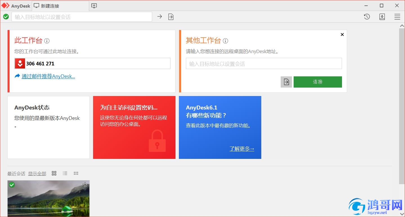Click the gray file transfer button beside 连接
405x217 pixels.
click(x=286, y=82)
